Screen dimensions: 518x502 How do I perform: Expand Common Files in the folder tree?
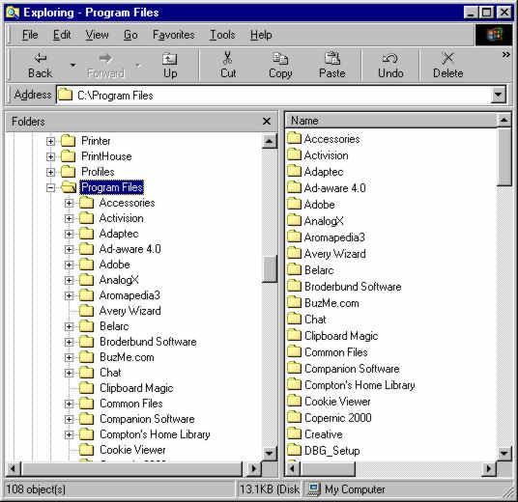(x=69, y=404)
